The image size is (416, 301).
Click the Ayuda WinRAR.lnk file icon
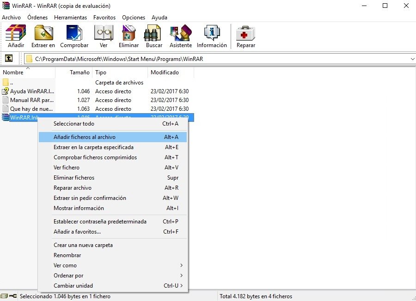(5, 91)
